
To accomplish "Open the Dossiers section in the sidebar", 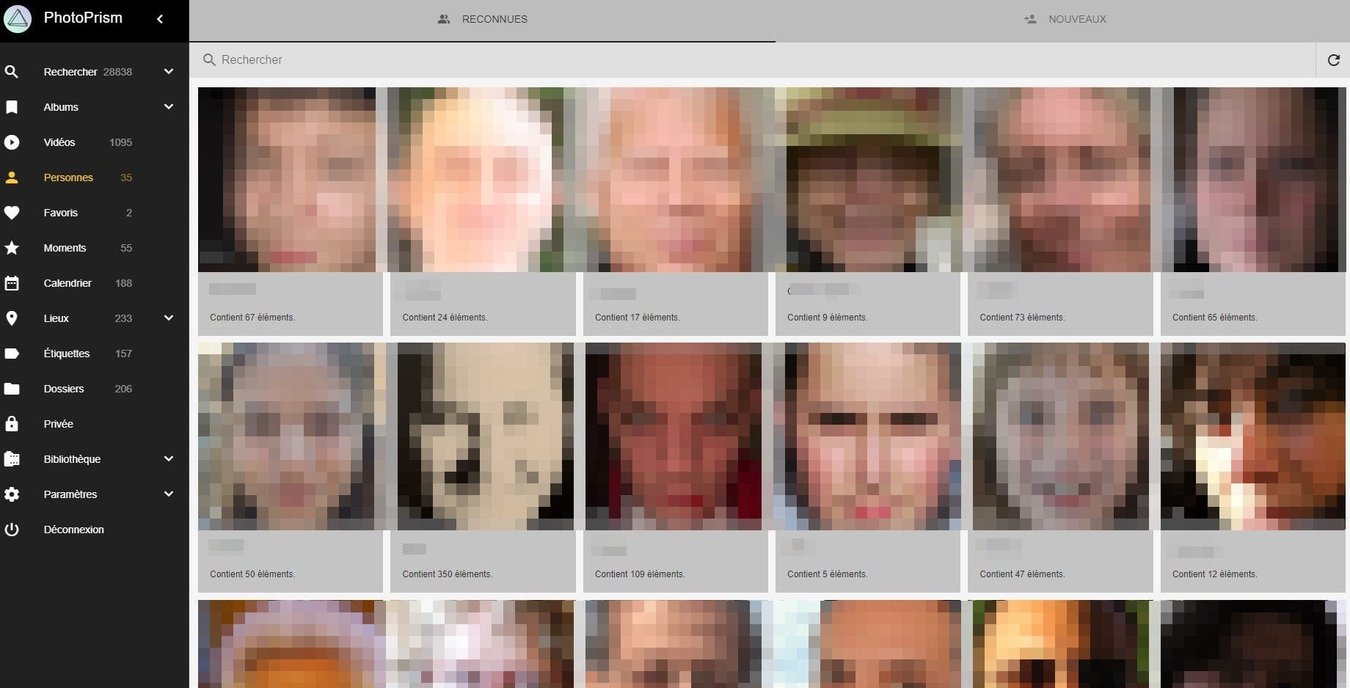I will pyautogui.click(x=64, y=389).
